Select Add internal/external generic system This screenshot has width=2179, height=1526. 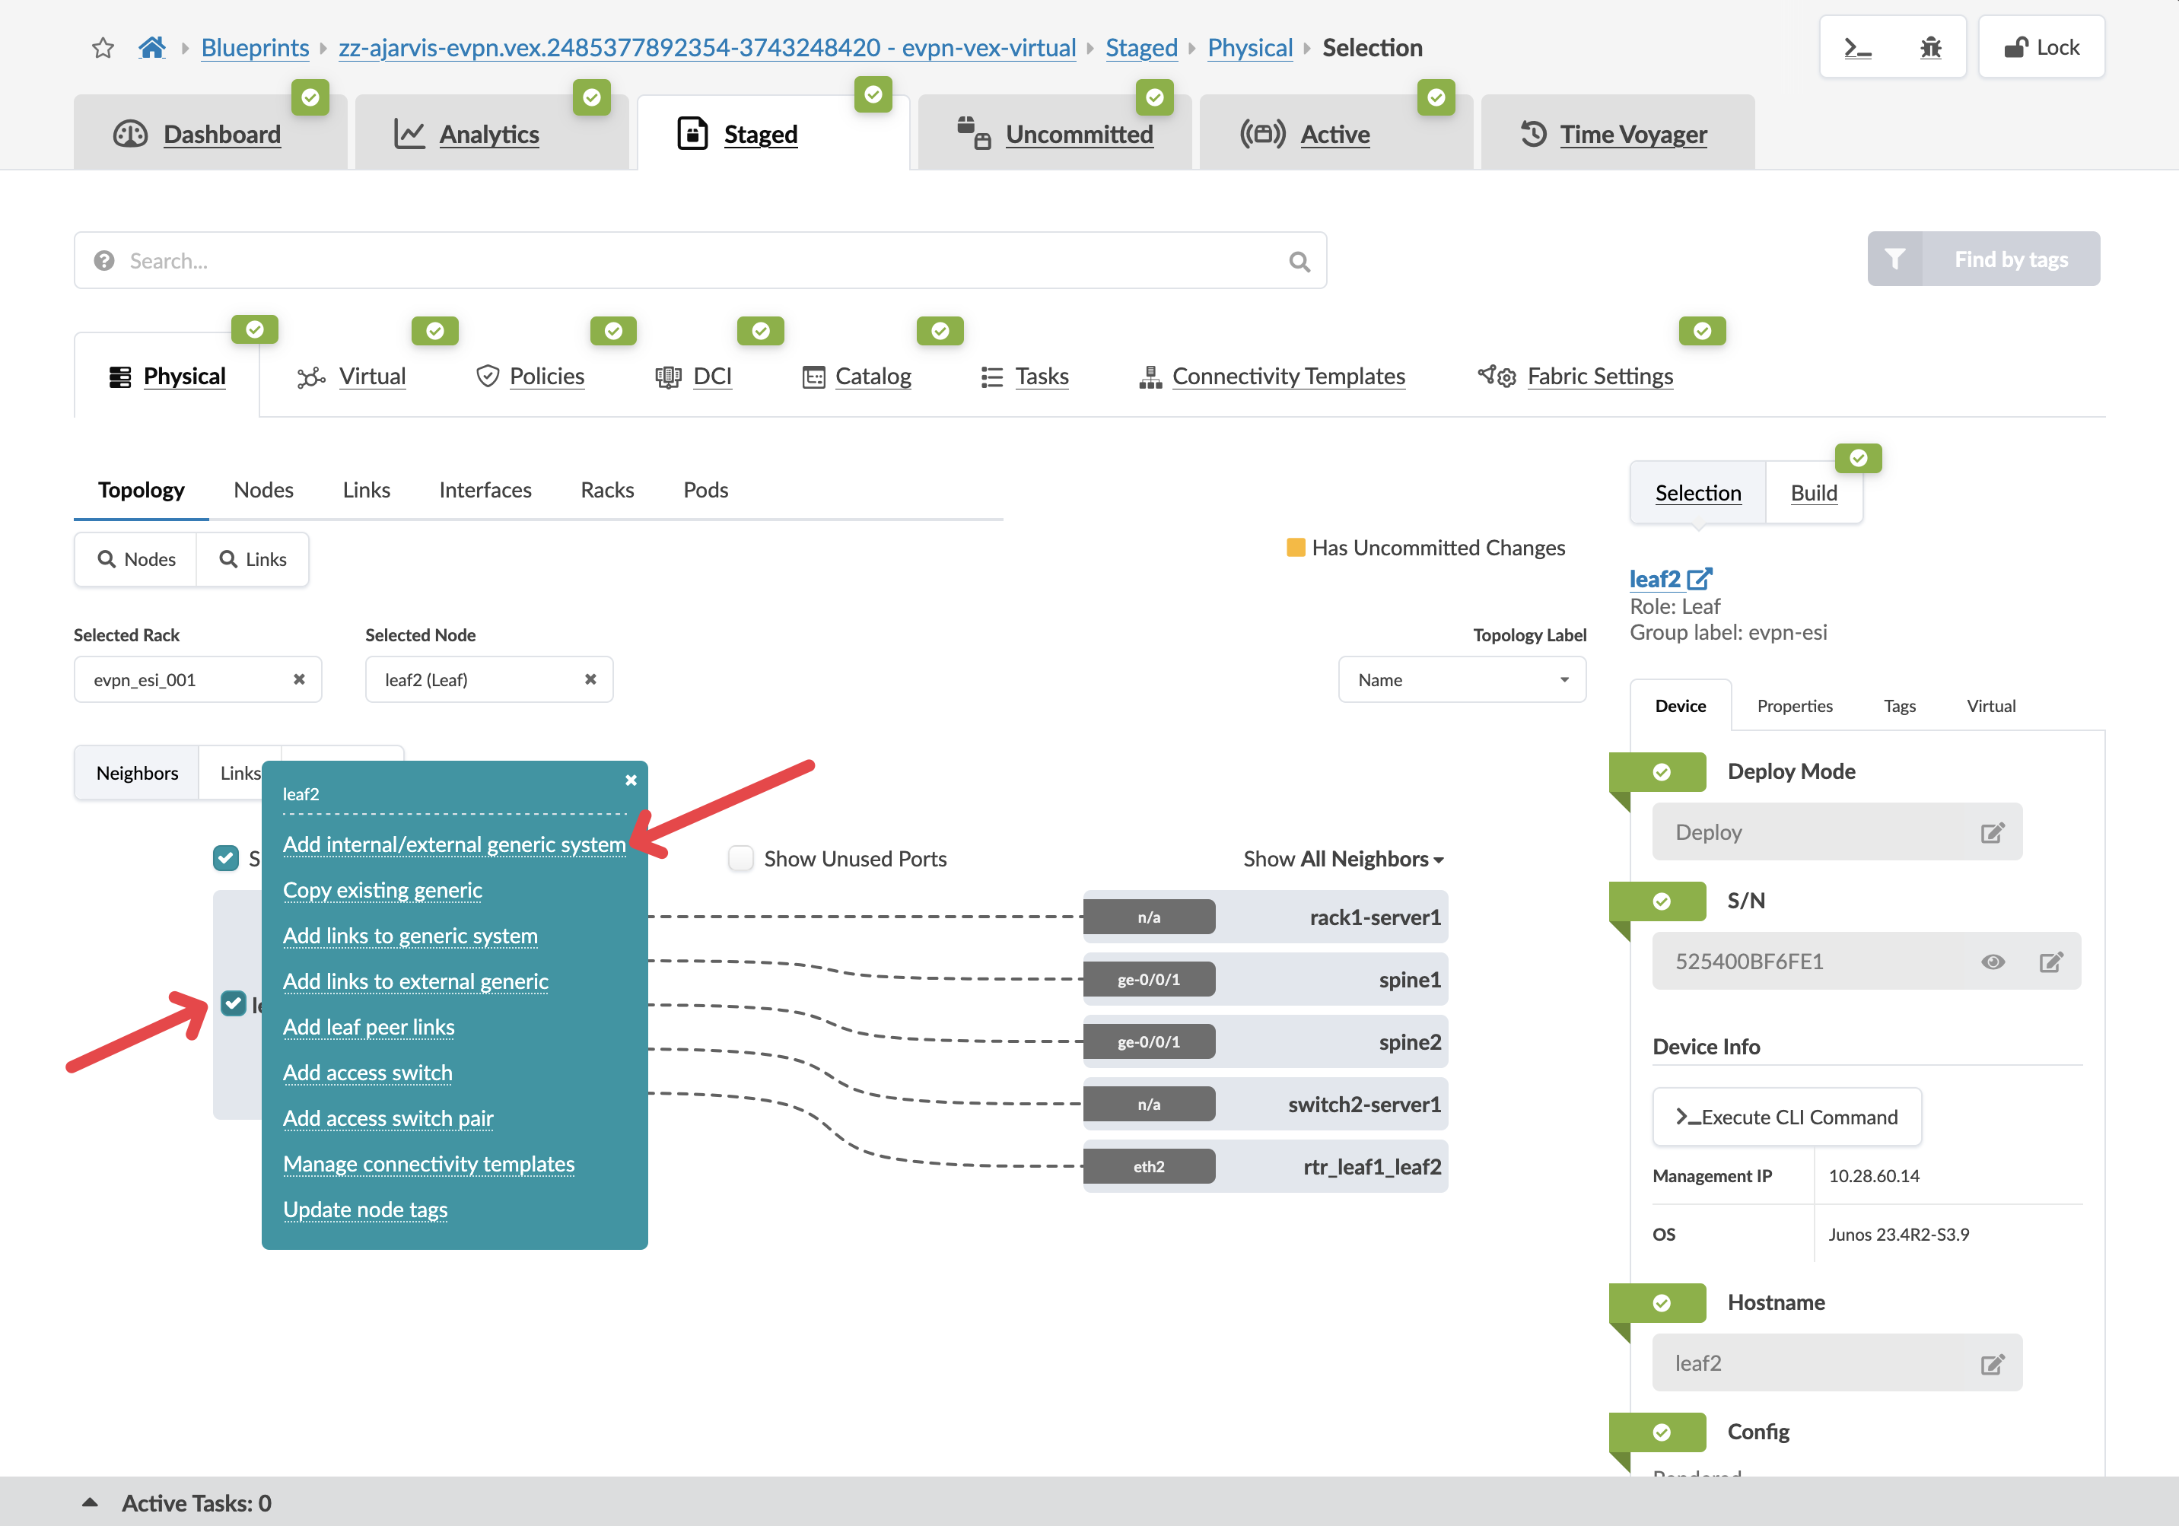[x=453, y=844]
